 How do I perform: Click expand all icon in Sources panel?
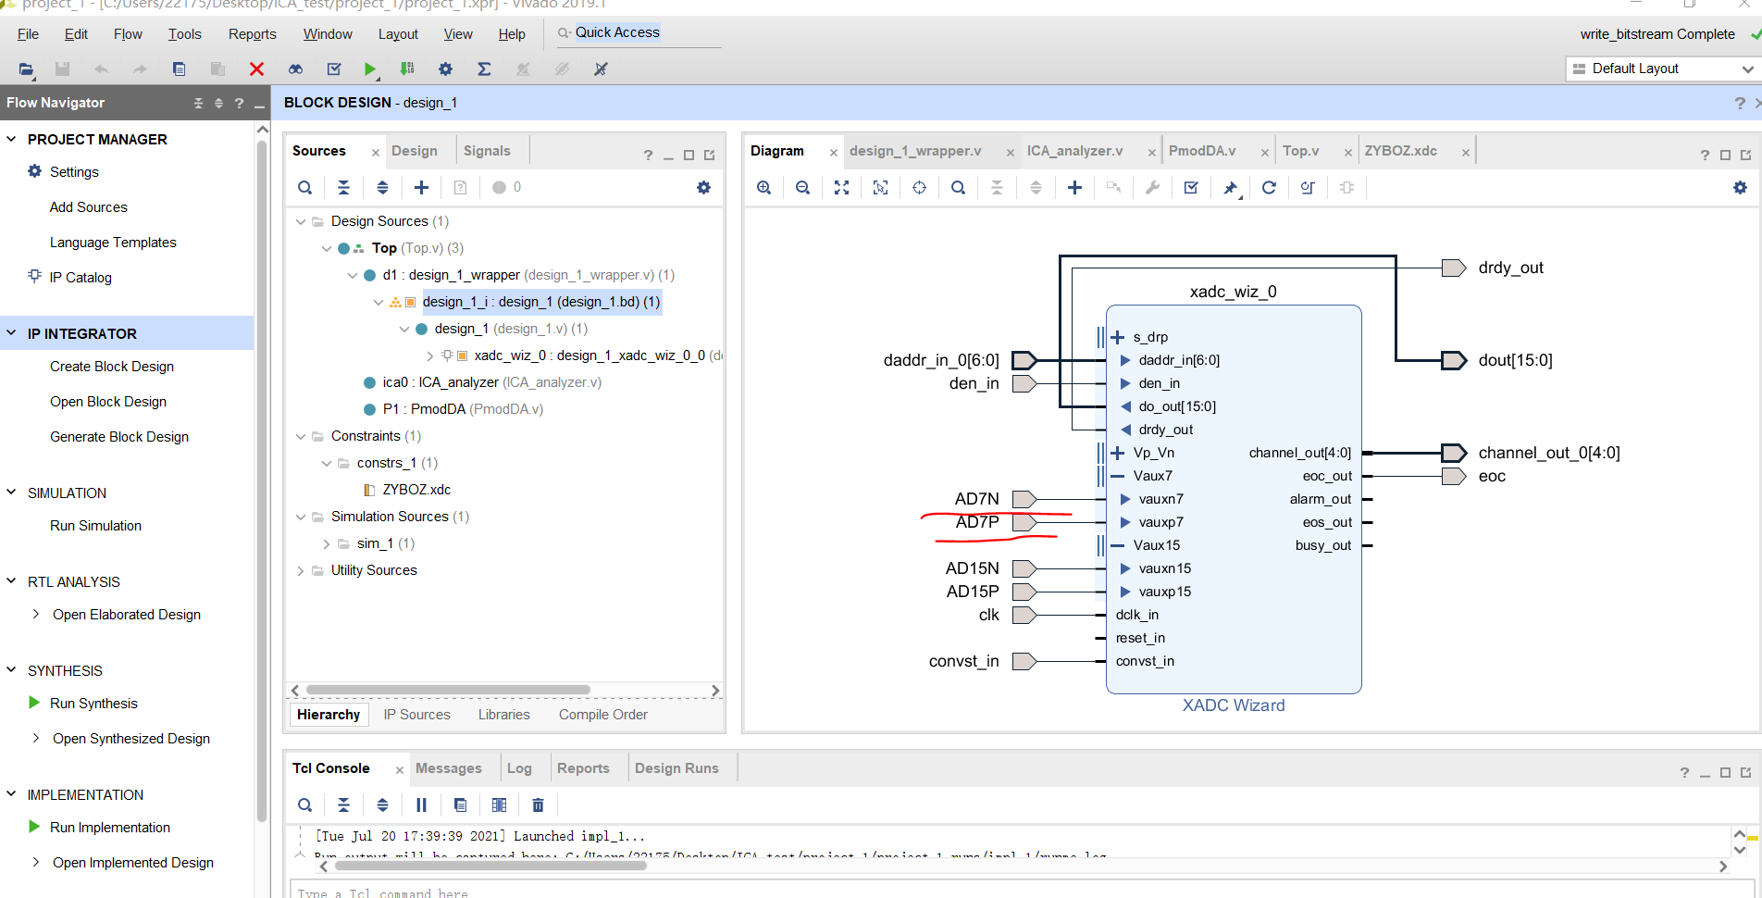382,187
